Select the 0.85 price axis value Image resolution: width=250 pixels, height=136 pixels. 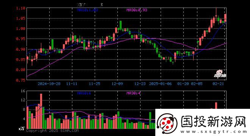point(21,59)
